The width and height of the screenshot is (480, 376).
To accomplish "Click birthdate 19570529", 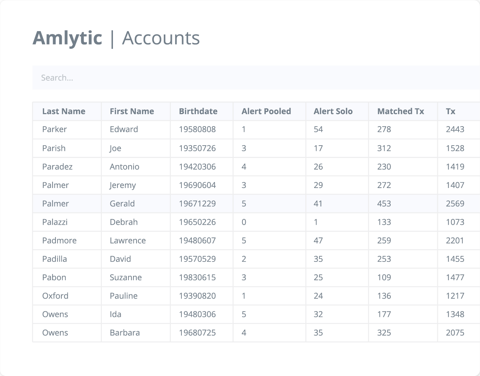I will [x=197, y=259].
